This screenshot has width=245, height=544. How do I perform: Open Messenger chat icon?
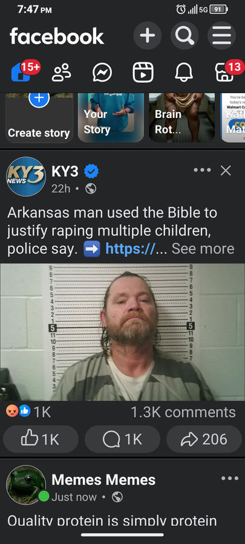(102, 73)
